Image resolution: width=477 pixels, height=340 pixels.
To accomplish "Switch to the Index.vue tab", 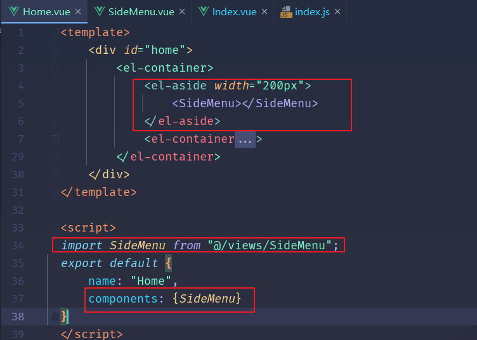I will pyautogui.click(x=234, y=11).
